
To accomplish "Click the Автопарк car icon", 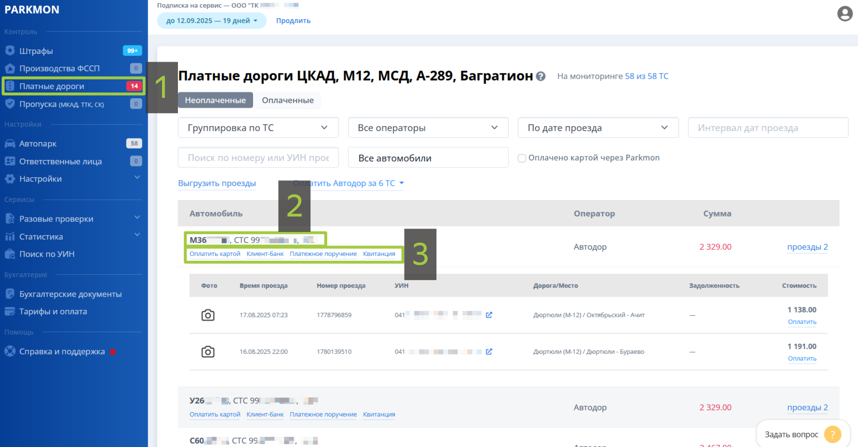I will [10, 144].
